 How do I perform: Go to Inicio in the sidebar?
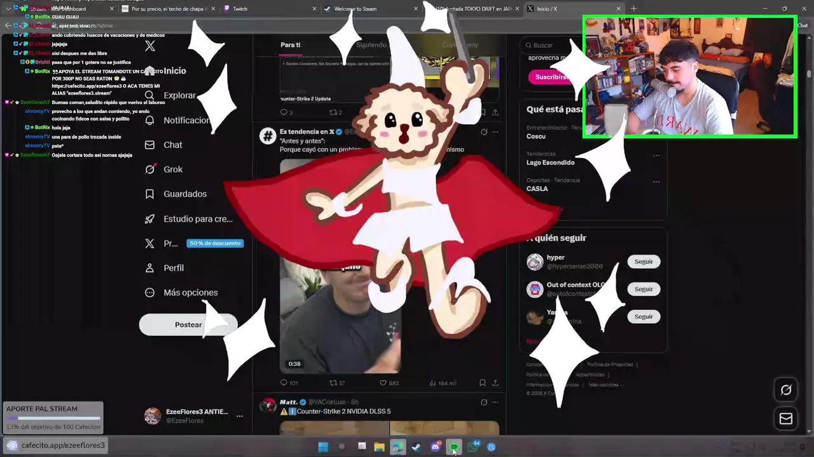pyautogui.click(x=165, y=70)
